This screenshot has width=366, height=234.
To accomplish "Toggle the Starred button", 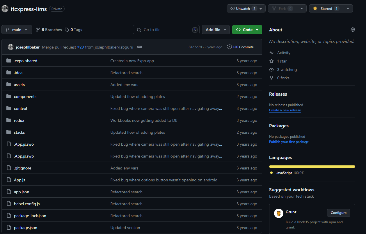I will click(x=326, y=8).
